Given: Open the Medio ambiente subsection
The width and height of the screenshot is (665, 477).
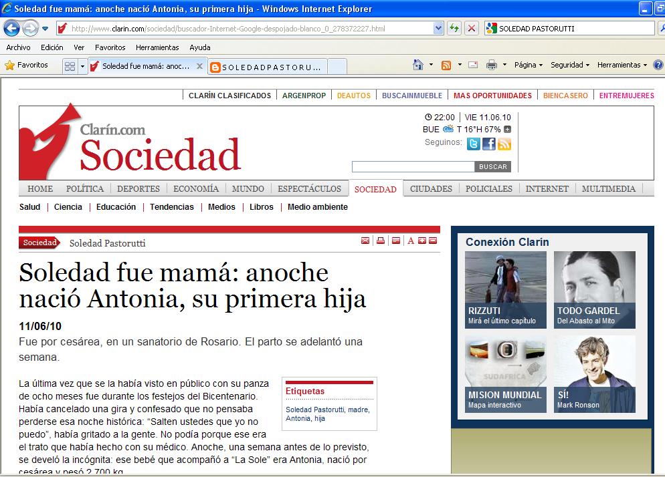Looking at the screenshot, I should coord(318,207).
